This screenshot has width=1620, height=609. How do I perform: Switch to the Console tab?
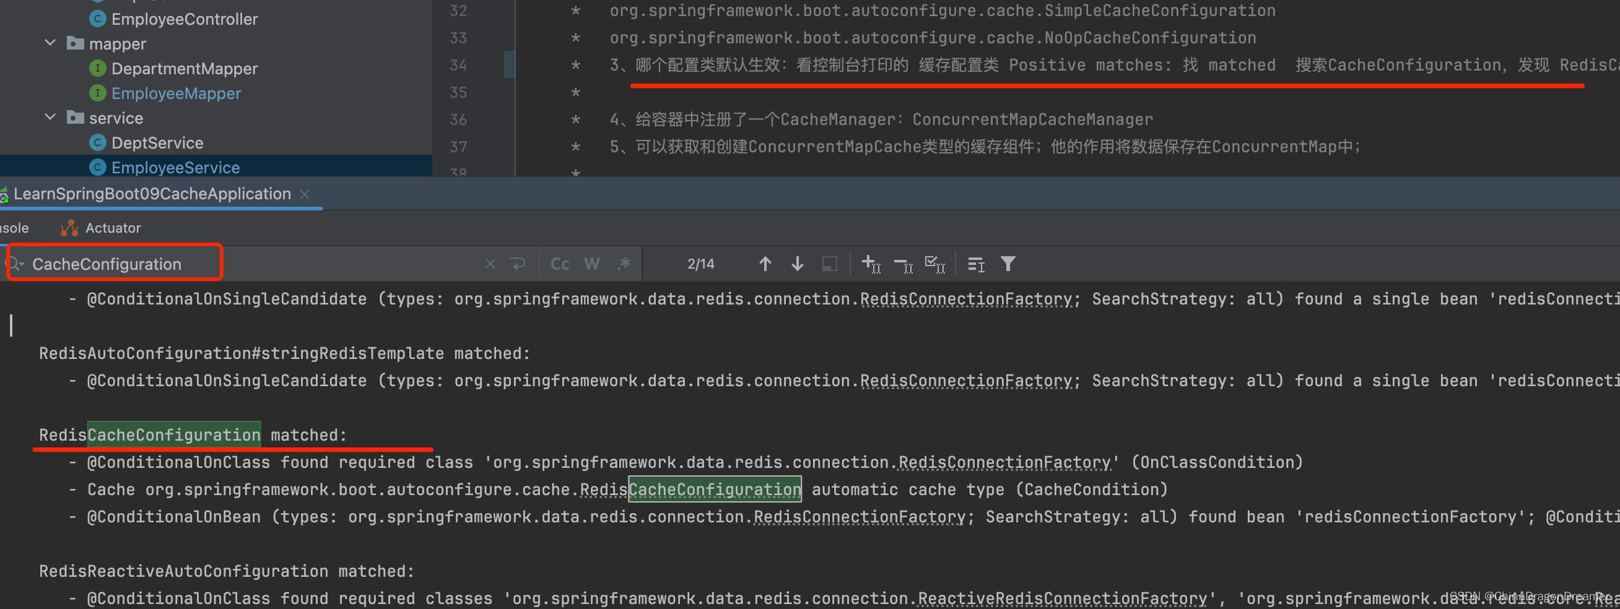[14, 228]
